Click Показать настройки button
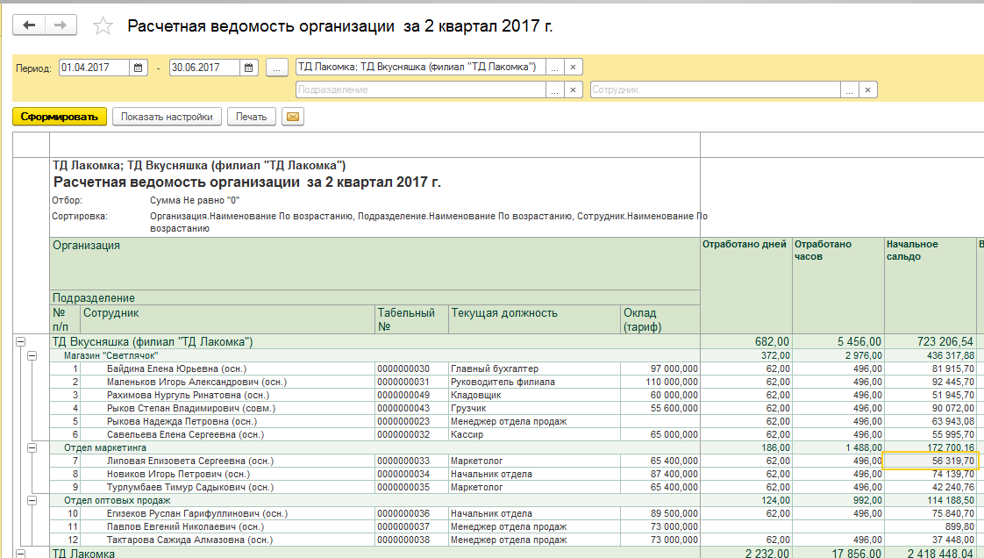984x558 pixels. click(167, 117)
